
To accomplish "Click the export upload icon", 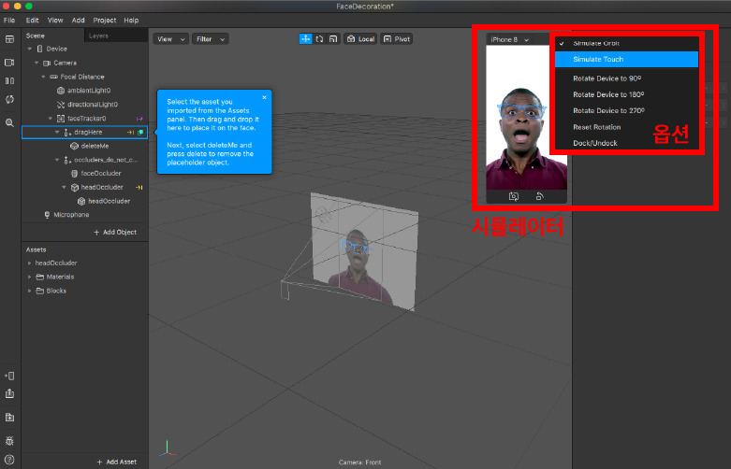I will pos(9,393).
